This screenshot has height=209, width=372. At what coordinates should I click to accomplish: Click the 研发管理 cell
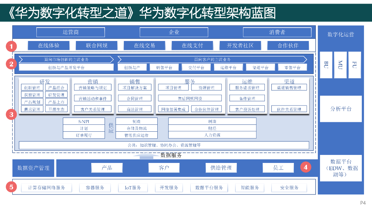(x=56, y=95)
